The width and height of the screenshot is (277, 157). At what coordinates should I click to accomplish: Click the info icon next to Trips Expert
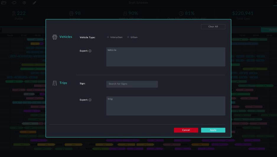(x=90, y=100)
